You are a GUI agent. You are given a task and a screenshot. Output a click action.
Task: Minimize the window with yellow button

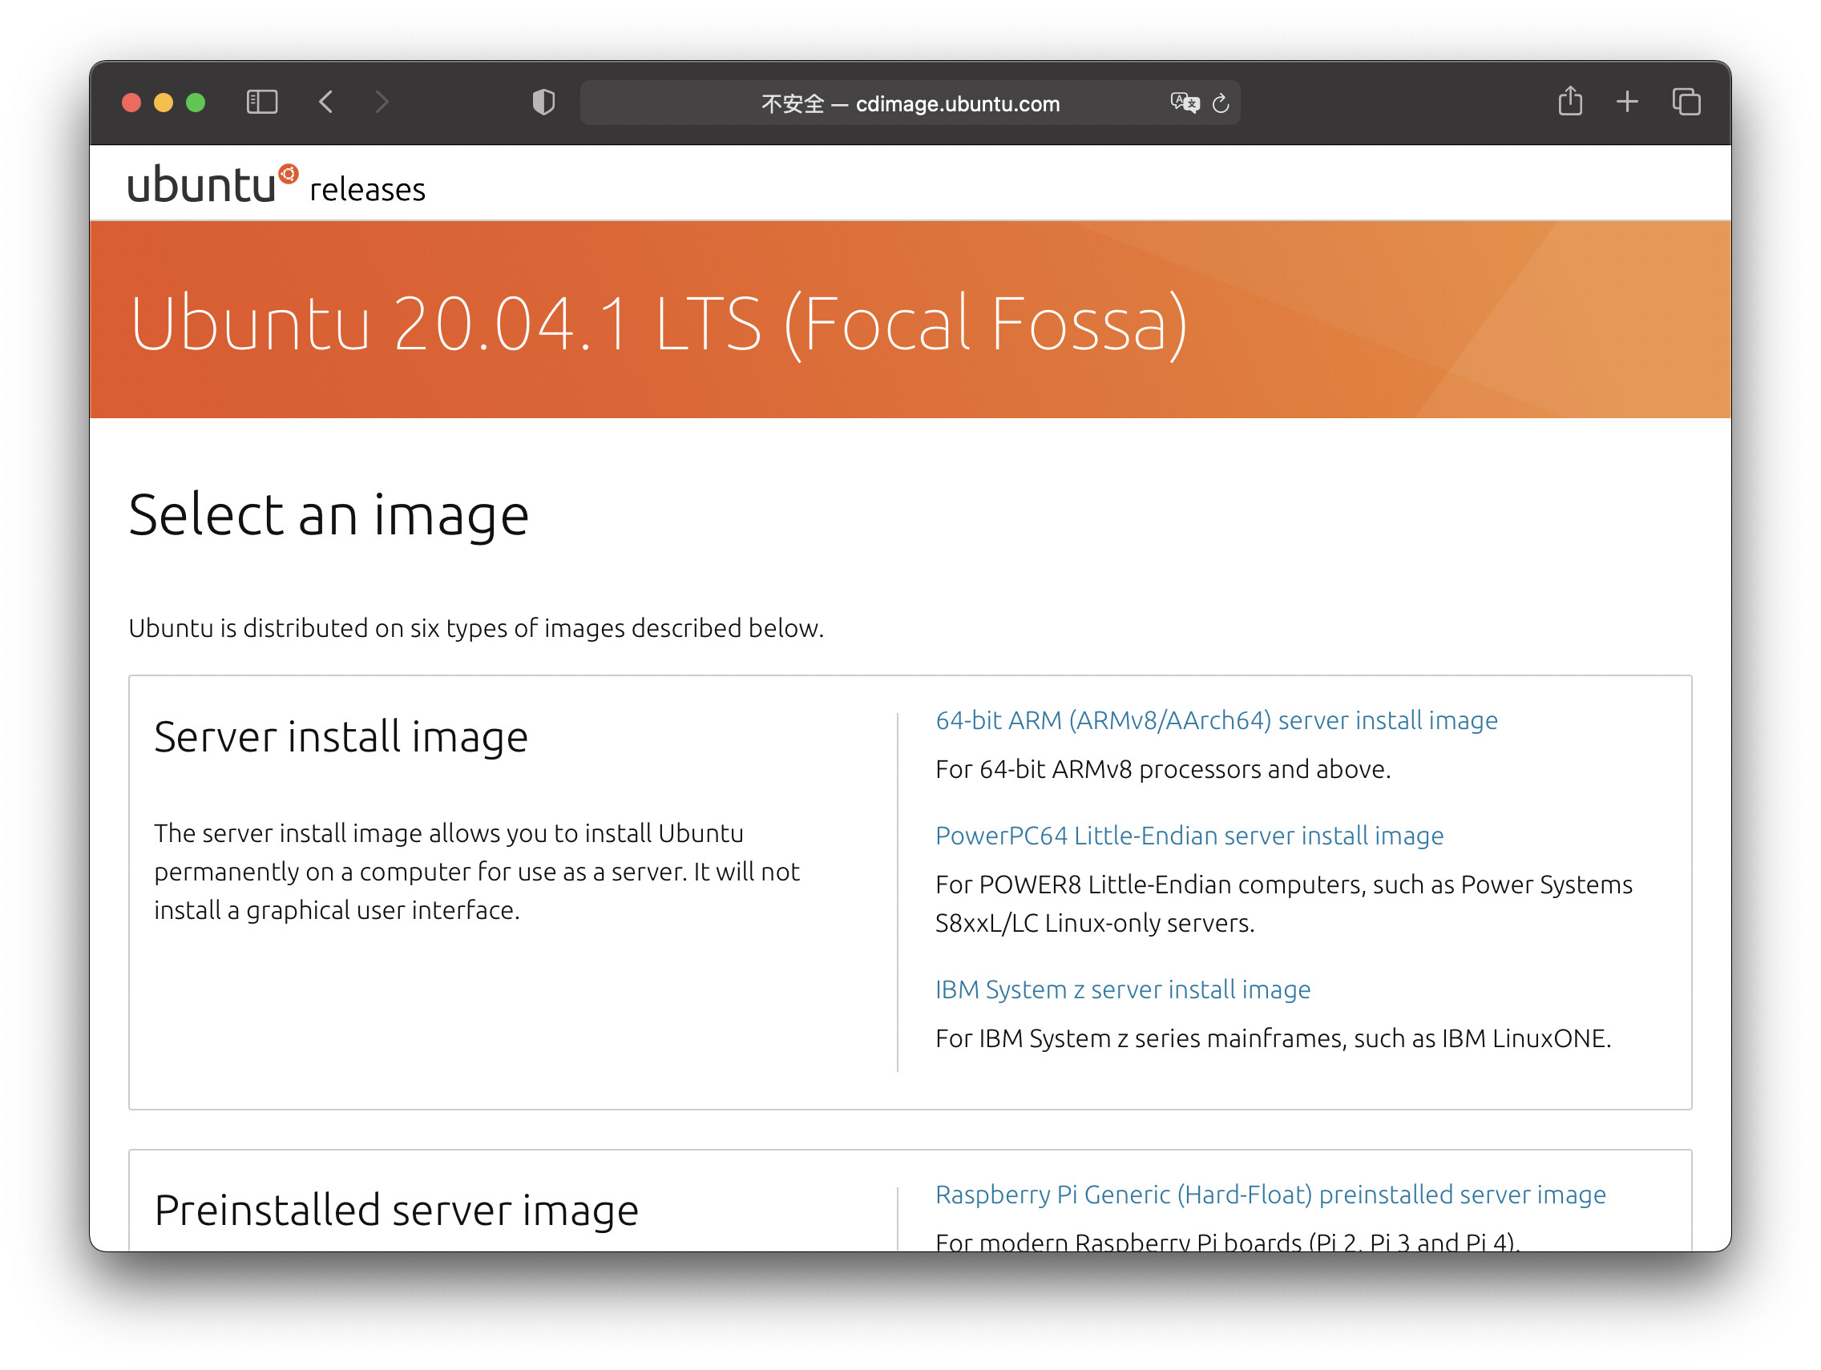coord(163,103)
